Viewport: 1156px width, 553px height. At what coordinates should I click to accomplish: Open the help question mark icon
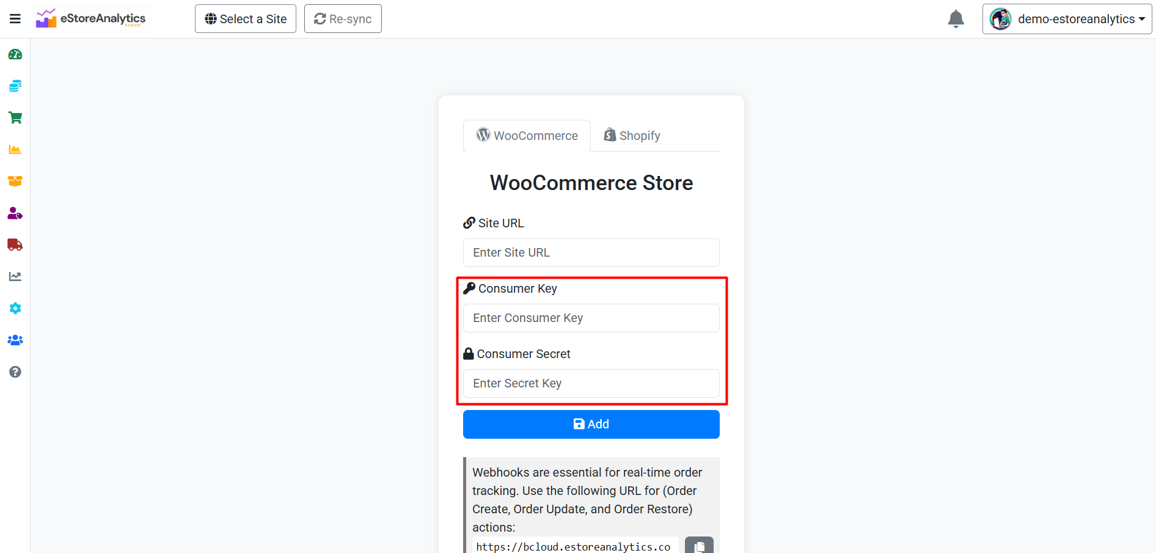click(15, 372)
